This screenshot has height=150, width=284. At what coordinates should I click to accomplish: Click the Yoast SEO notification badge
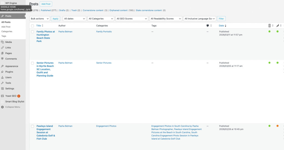coord(19,96)
